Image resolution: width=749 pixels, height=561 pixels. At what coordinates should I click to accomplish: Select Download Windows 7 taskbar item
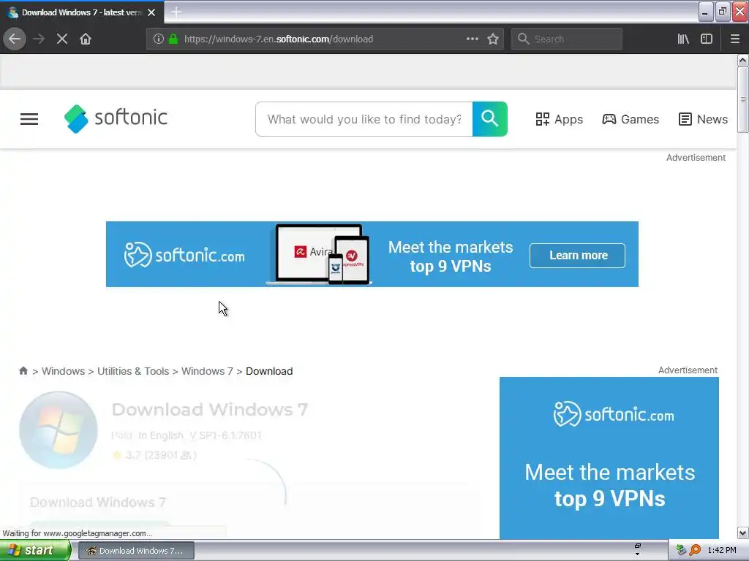coord(136,551)
